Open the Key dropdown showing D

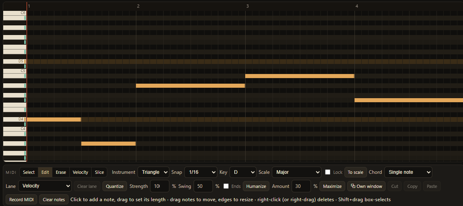[x=243, y=172]
